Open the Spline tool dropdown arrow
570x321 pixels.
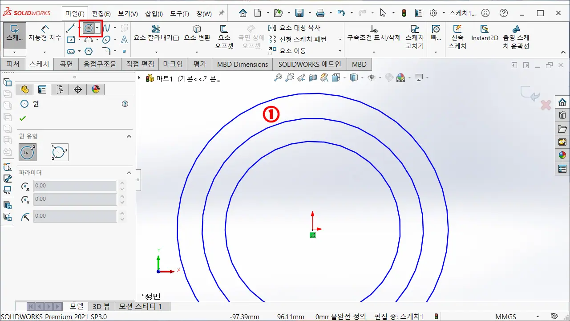(x=115, y=28)
